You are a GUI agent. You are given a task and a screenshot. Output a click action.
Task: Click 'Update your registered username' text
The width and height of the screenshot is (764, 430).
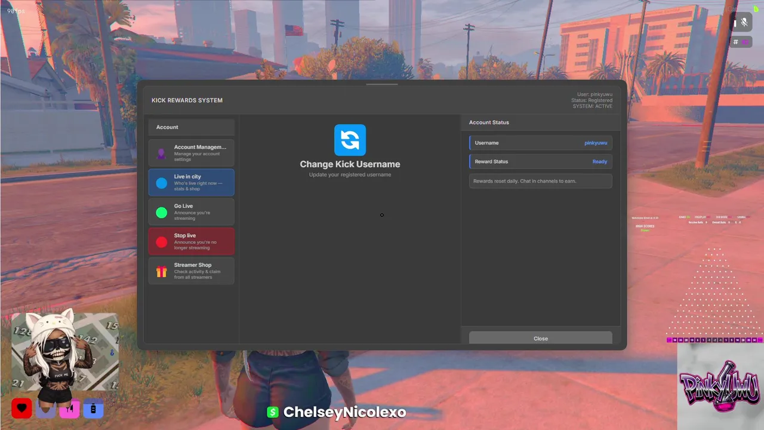coord(350,174)
